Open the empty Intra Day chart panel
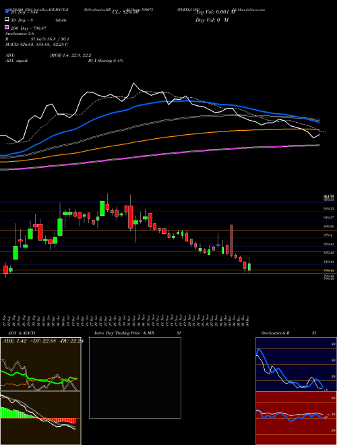 pyautogui.click(x=135, y=378)
